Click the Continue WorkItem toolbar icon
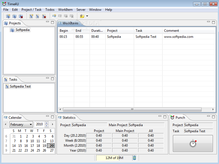This screenshot has width=219, height=164. (66, 16)
